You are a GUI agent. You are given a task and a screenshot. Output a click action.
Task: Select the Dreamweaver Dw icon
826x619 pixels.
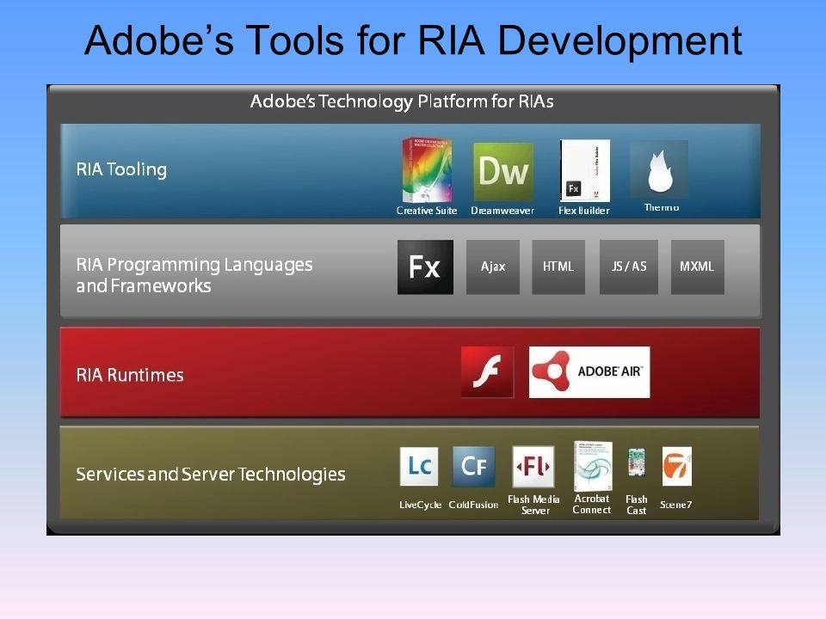pos(503,172)
